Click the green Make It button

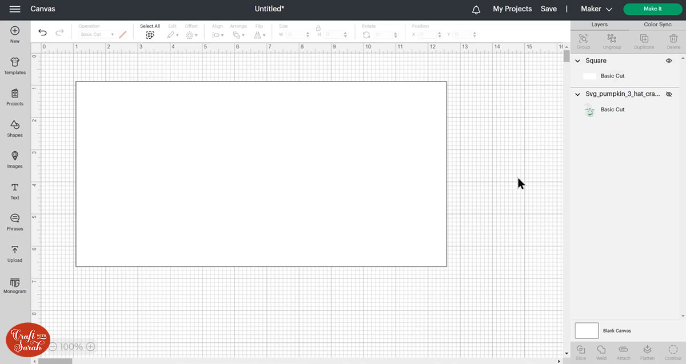coord(652,9)
